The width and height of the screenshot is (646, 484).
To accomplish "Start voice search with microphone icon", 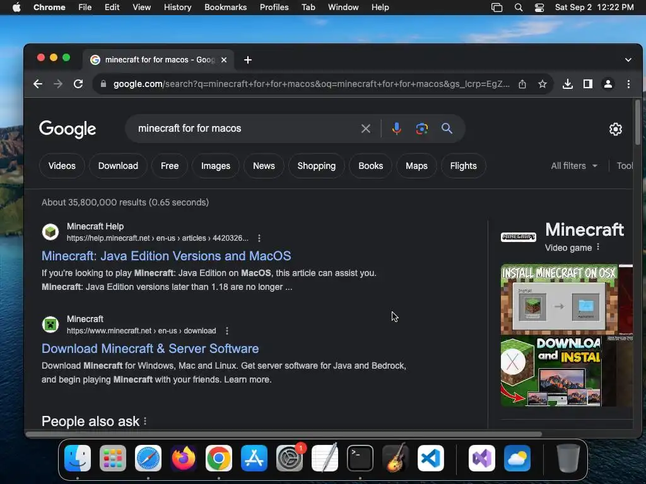I will pos(397,129).
